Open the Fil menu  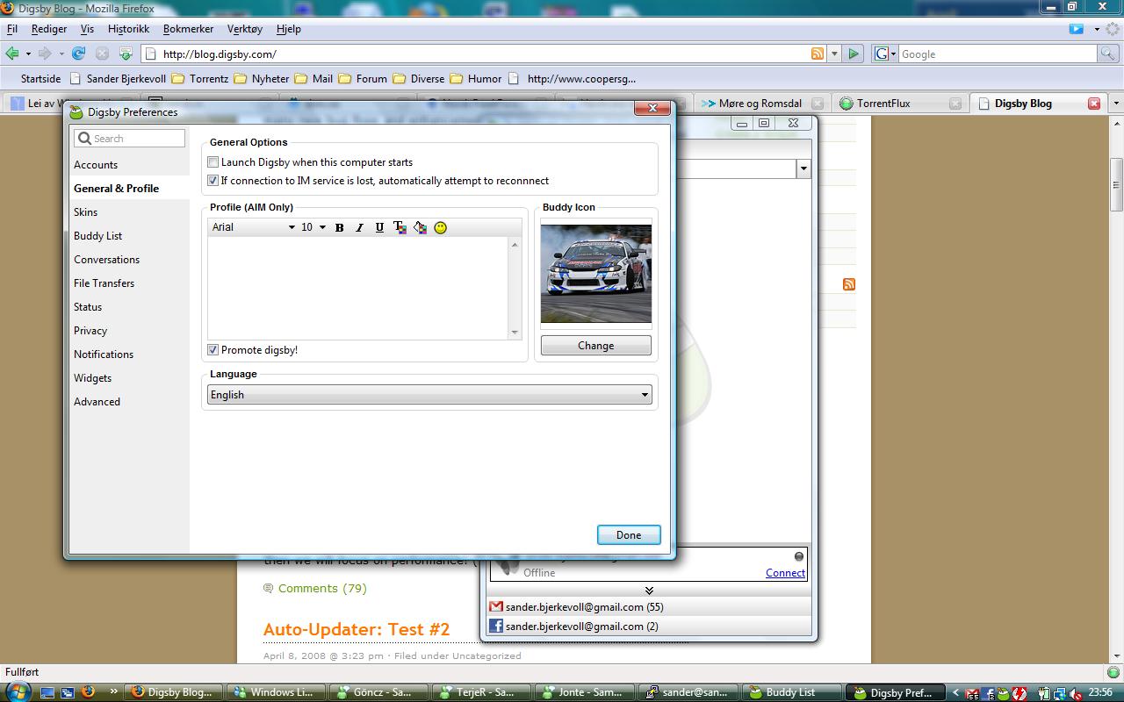(x=12, y=29)
